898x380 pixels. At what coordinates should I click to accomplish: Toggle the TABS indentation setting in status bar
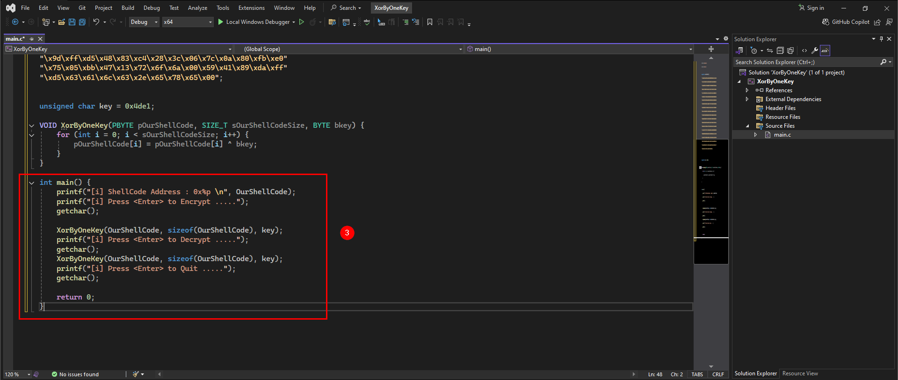[x=697, y=374]
